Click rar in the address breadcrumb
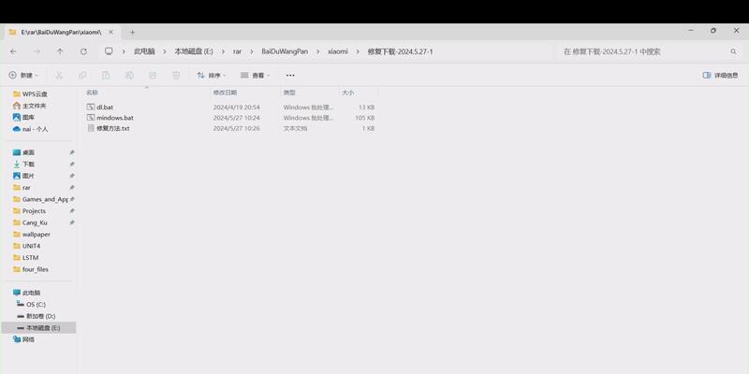This screenshot has height=374, width=749. coord(238,51)
